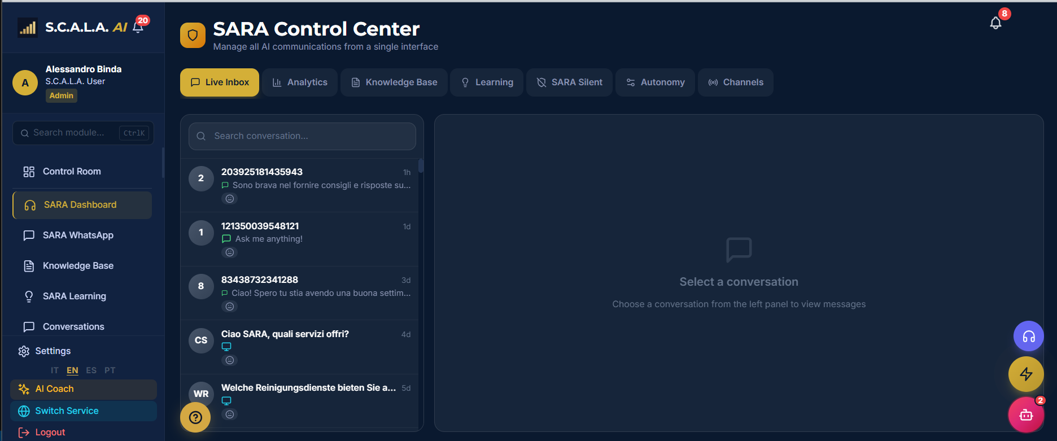Screen dimensions: 1057x441
Task: Open the SARA Silent tab
Action: pos(569,82)
